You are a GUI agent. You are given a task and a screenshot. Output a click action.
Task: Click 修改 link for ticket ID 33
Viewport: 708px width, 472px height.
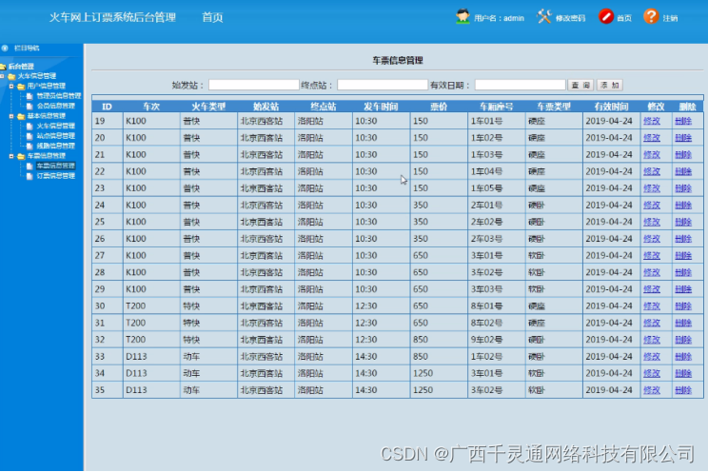(652, 356)
